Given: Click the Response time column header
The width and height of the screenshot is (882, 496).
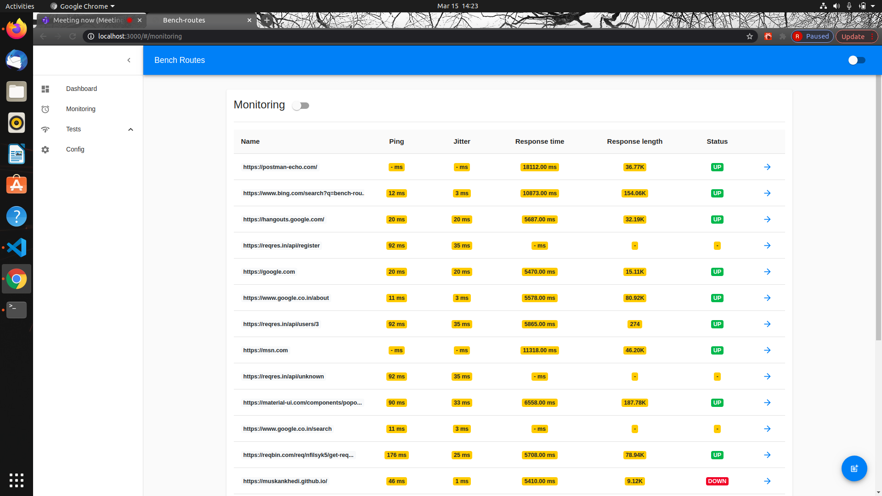Looking at the screenshot, I should [x=540, y=141].
